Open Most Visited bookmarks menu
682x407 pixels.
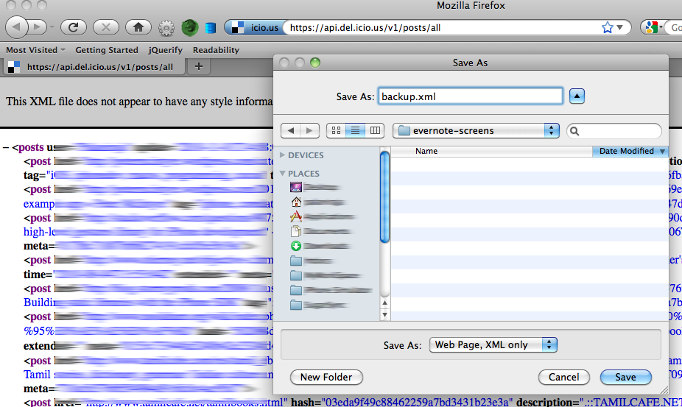click(35, 50)
